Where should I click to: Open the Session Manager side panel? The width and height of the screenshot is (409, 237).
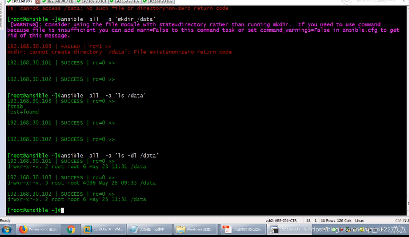coord(2,16)
